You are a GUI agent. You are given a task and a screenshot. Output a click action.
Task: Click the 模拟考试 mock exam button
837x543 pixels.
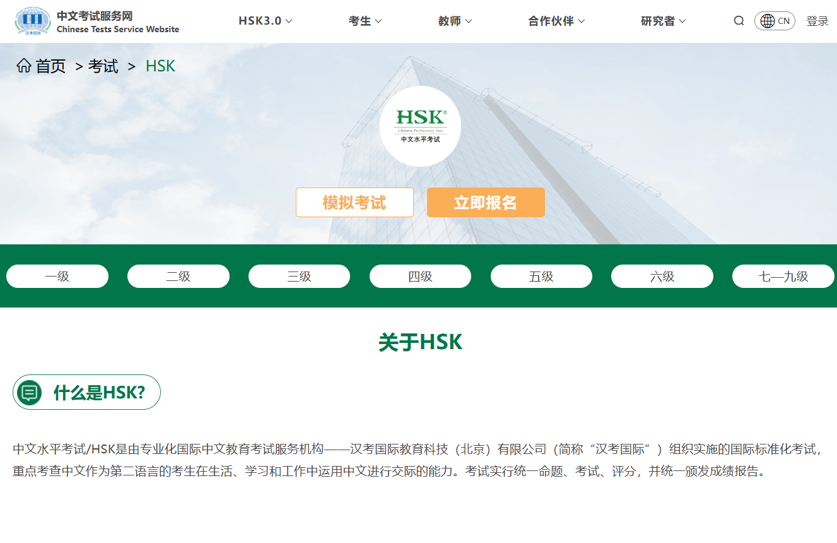click(354, 202)
